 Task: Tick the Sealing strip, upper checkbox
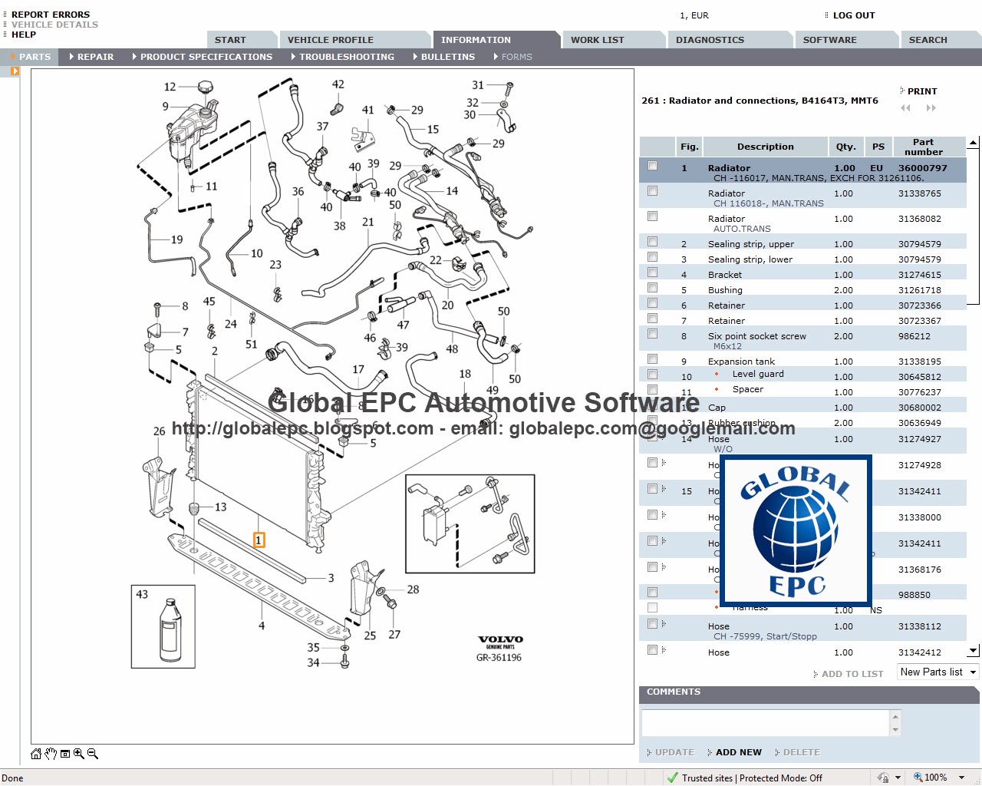click(652, 242)
